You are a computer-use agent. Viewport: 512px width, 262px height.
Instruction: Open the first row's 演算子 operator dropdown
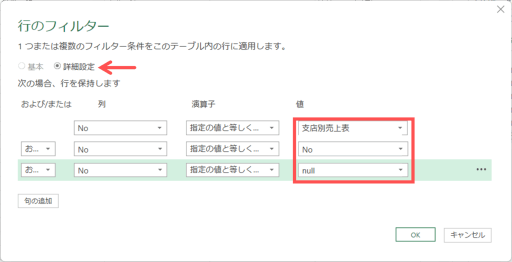pyautogui.click(x=231, y=128)
